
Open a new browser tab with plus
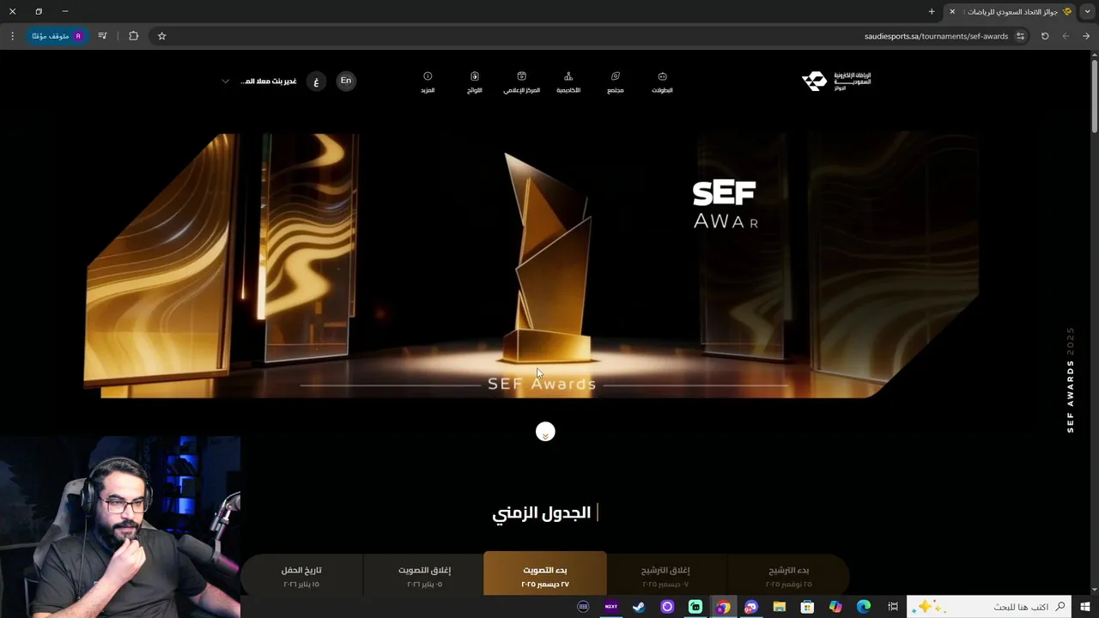[932, 11]
